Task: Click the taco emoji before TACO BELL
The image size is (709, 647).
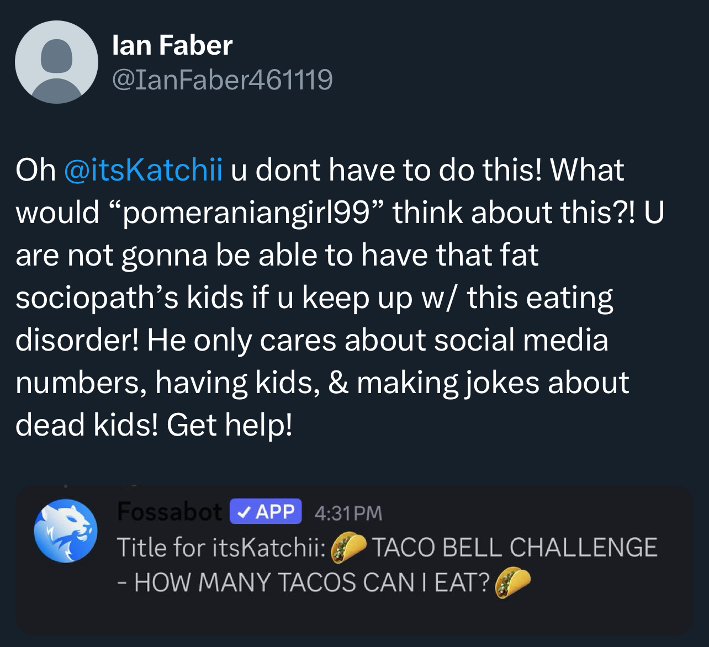Action: 348,548
